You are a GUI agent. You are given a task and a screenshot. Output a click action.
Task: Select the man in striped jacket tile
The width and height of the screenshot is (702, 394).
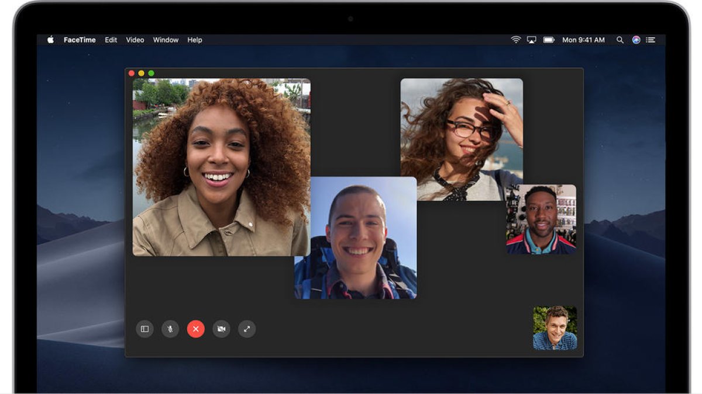click(x=541, y=219)
